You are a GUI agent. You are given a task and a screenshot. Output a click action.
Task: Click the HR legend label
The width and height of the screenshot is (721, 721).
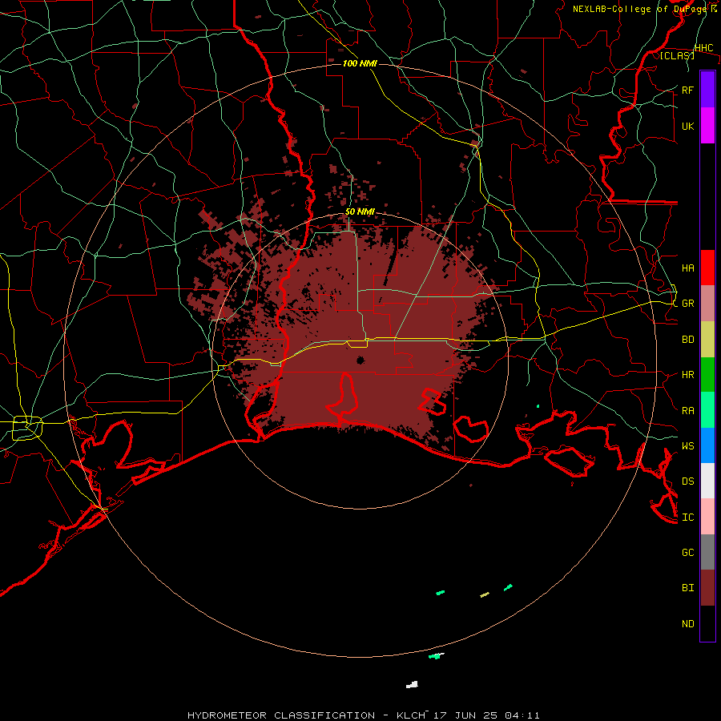coord(687,375)
